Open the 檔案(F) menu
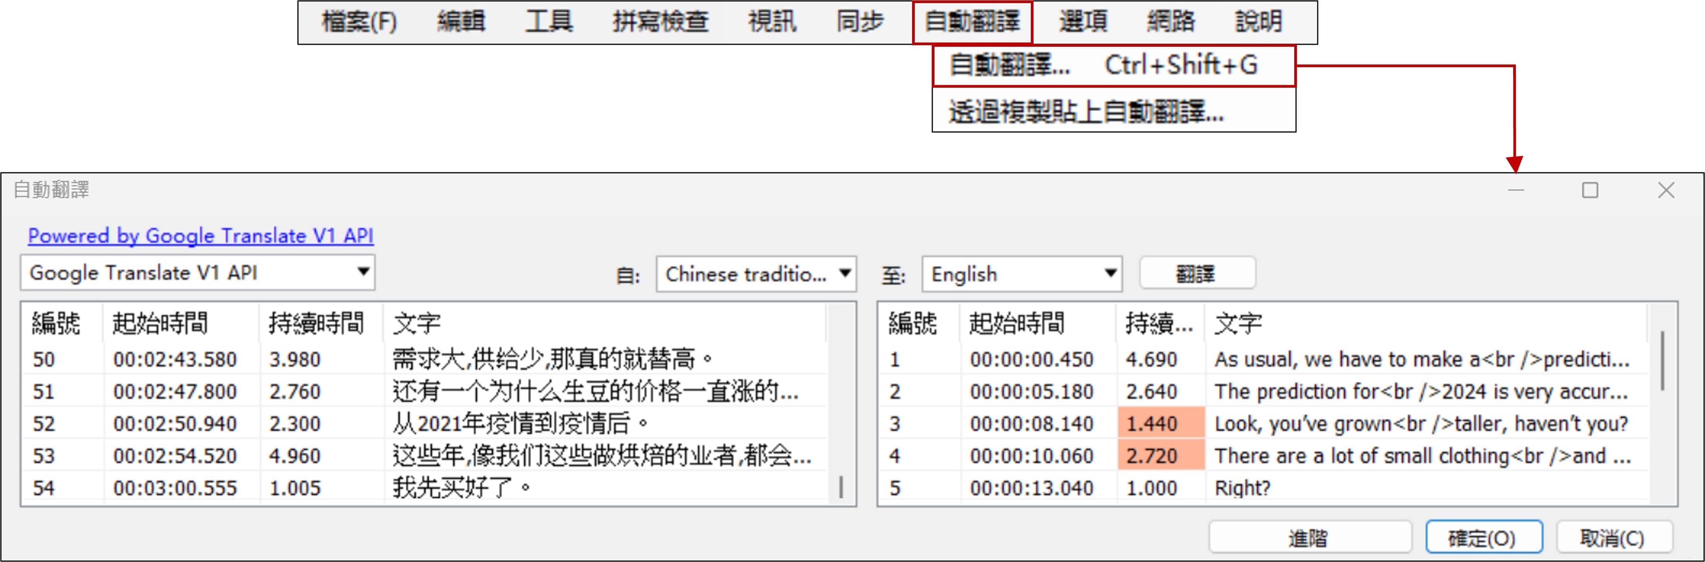 click(x=359, y=22)
